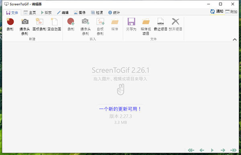Start a new screen recording (录制)
Screen dimensions: 241x155
click(x=10, y=24)
